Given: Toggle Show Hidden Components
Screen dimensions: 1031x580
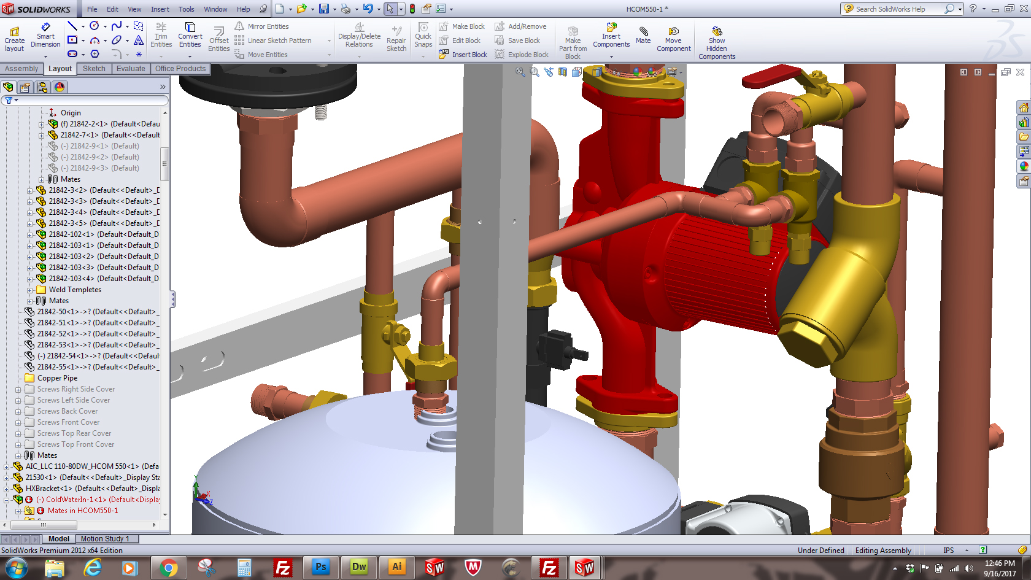Looking at the screenshot, I should pyautogui.click(x=716, y=43).
